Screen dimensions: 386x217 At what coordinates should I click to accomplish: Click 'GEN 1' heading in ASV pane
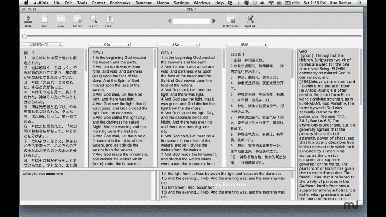[167, 53]
